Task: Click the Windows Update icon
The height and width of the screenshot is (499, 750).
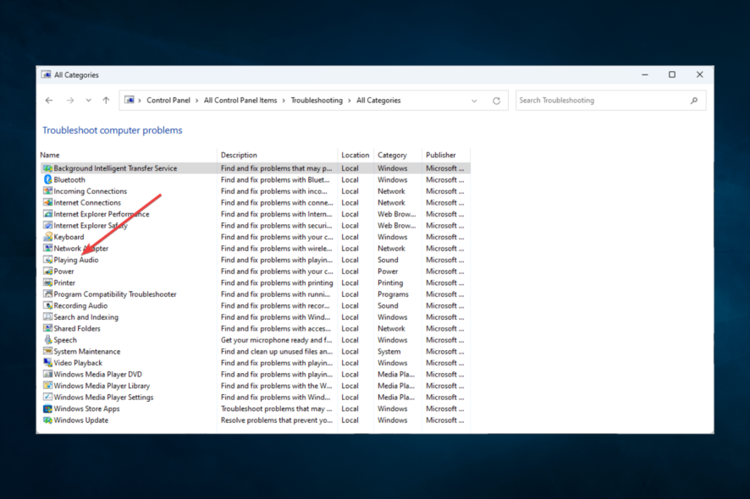Action: point(48,420)
